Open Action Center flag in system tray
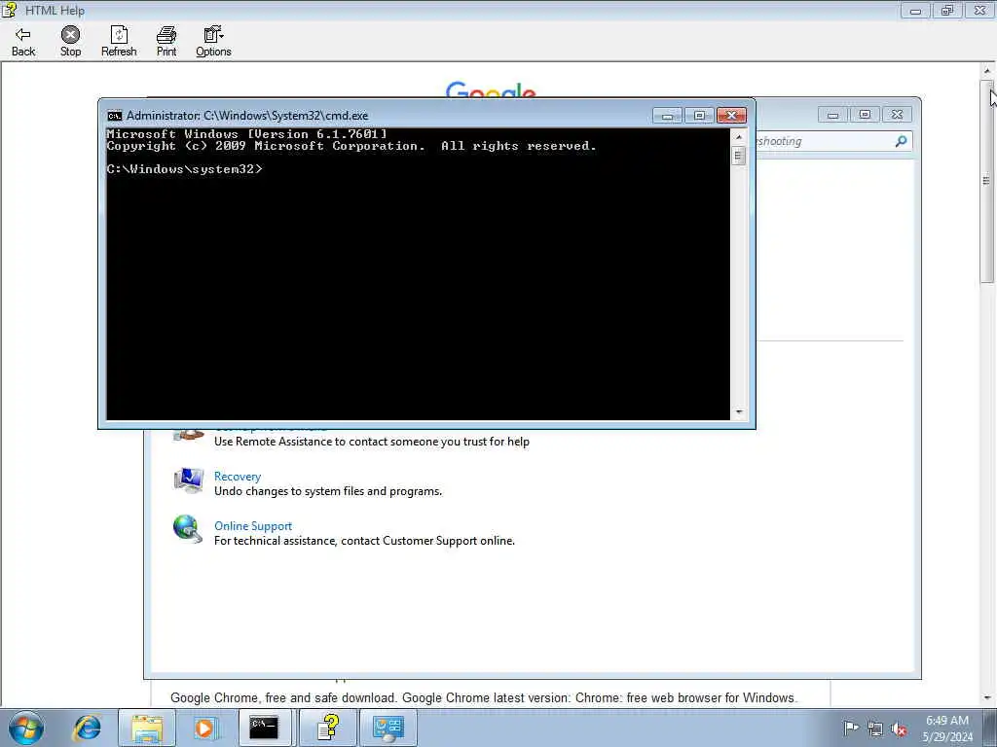This screenshot has width=997, height=747. click(851, 729)
